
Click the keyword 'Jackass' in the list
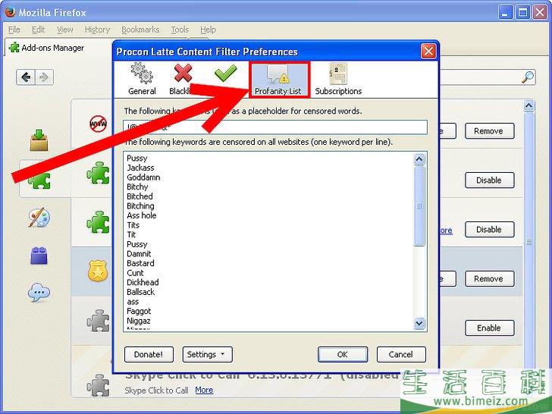(140, 168)
